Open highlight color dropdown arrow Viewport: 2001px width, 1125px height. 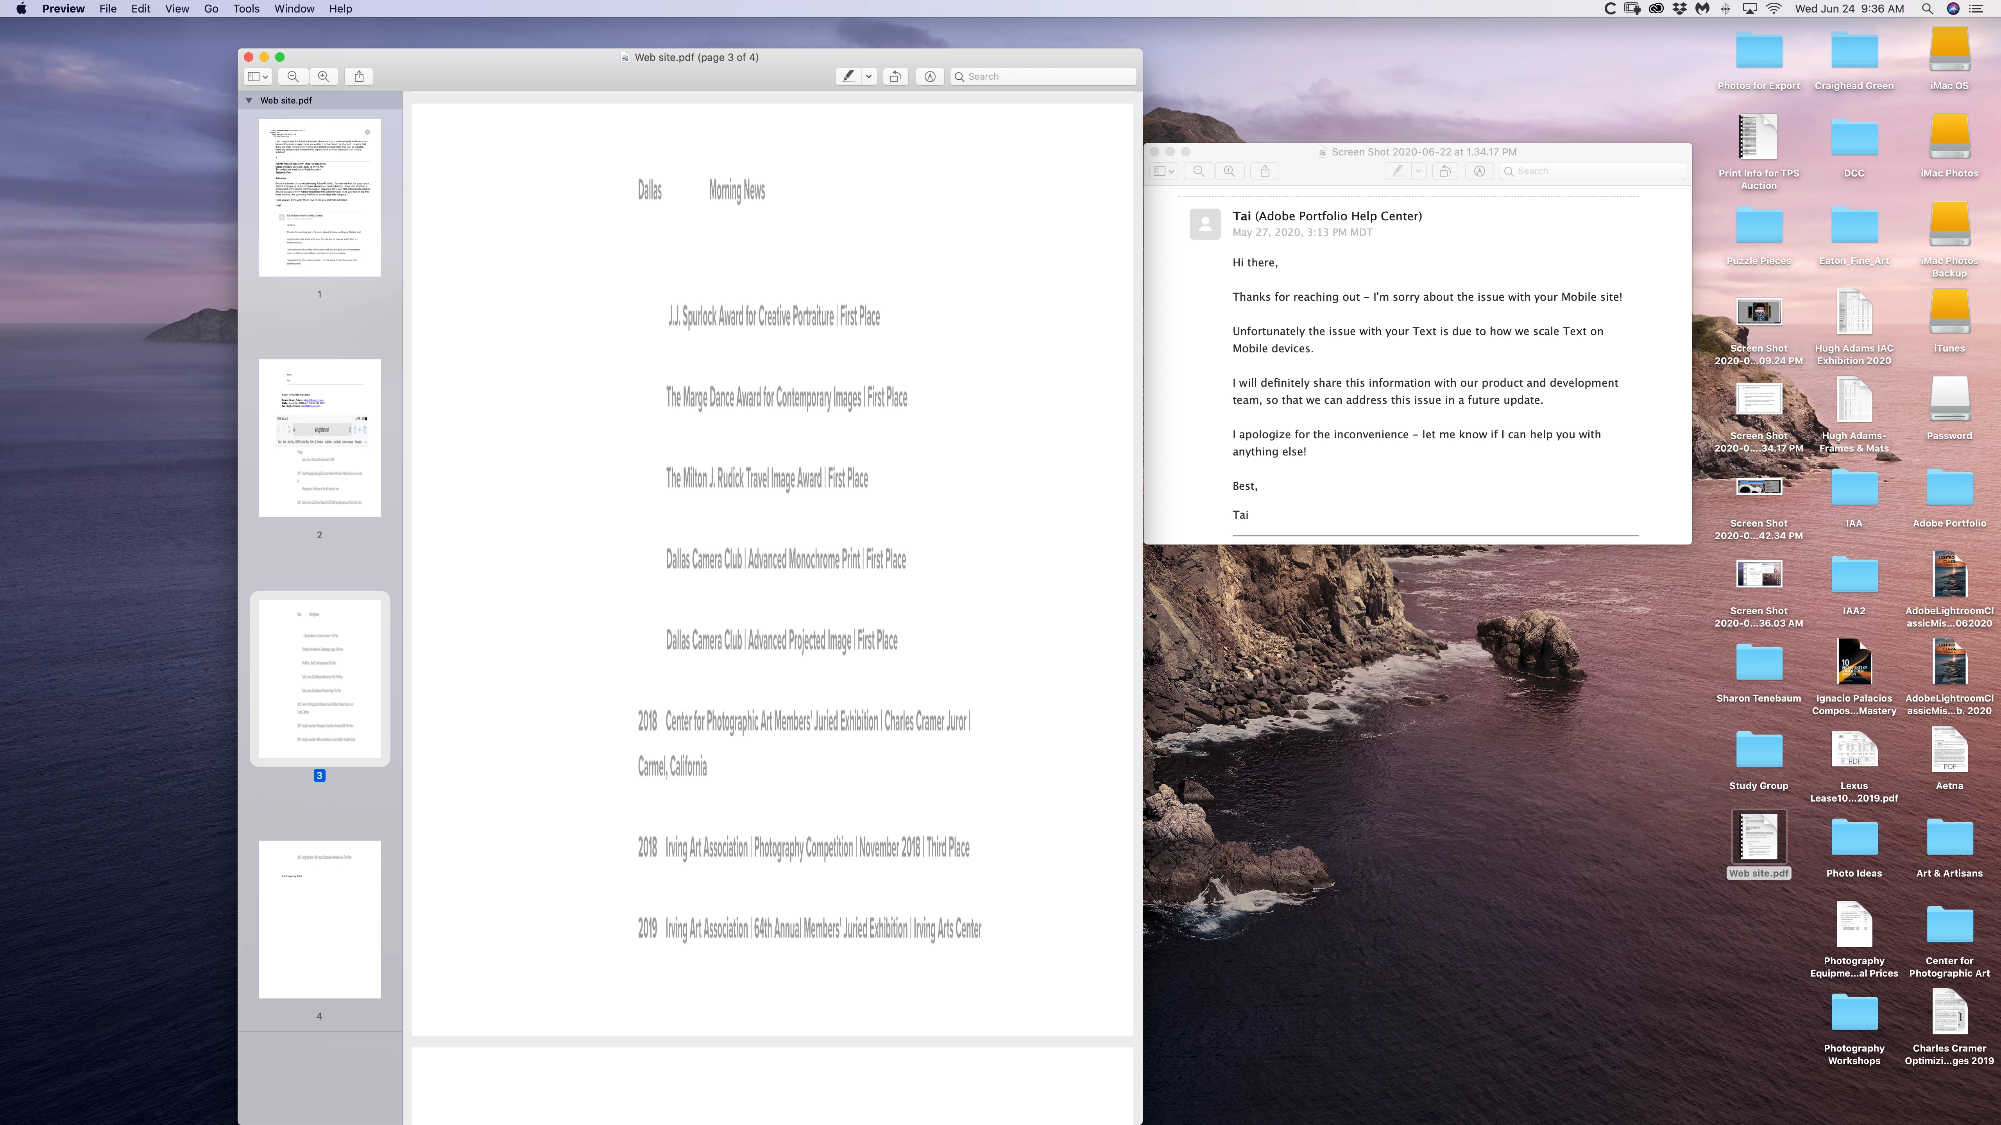[x=869, y=76]
